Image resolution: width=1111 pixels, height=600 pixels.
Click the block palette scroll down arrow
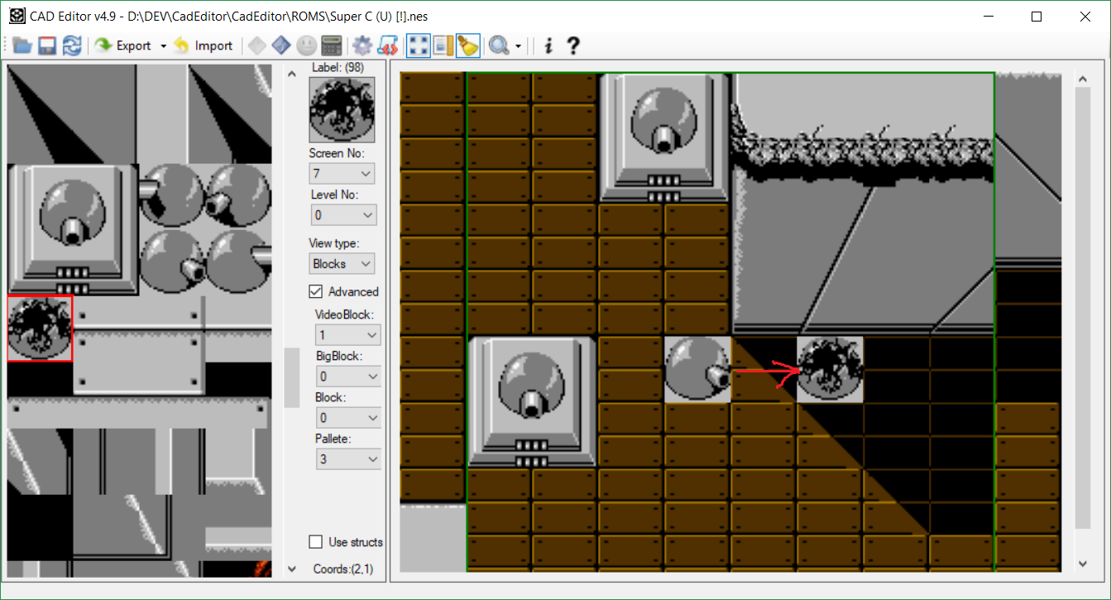coord(291,569)
